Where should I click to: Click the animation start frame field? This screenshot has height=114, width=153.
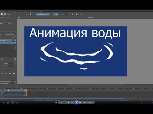point(12,63)
